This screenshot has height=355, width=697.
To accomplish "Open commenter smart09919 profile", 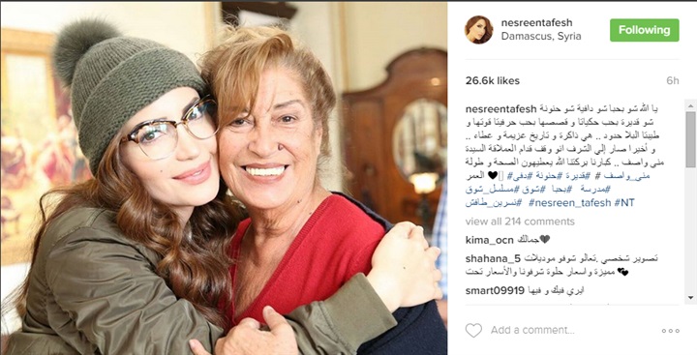I will tap(494, 291).
